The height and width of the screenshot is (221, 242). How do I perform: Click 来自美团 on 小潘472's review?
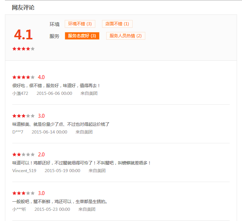tap(89, 93)
